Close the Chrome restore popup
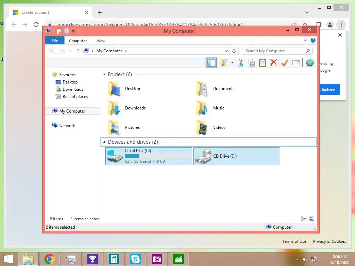355x266 pixels. pos(340,35)
